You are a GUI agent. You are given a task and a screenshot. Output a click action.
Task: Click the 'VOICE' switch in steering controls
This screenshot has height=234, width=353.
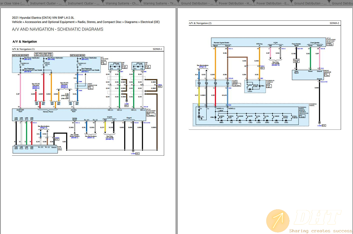tap(277, 116)
